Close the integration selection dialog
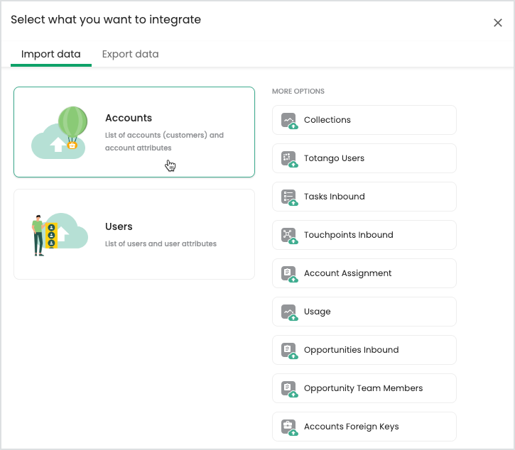The width and height of the screenshot is (515, 450). 498,23
